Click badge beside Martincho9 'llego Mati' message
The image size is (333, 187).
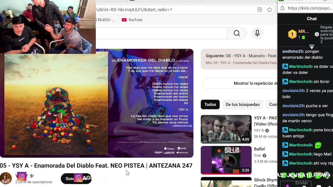pyautogui.click(x=285, y=154)
